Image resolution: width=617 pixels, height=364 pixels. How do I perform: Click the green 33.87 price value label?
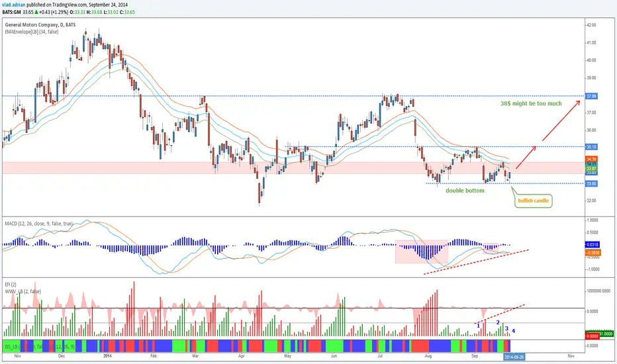pos(591,168)
